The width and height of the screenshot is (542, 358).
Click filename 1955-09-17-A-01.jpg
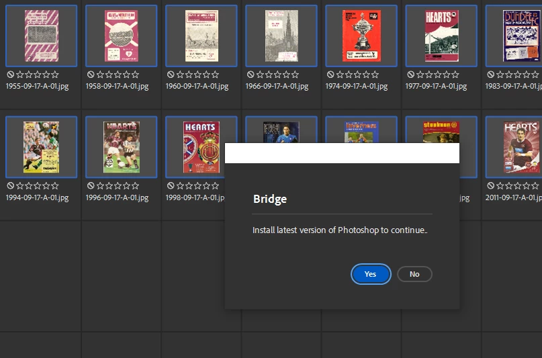(38, 86)
